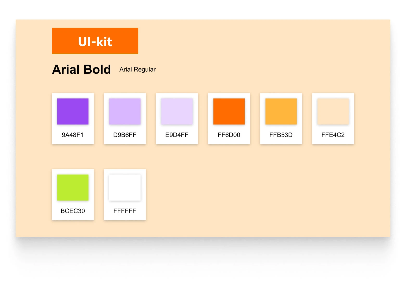Click the Arial Regular text sample
The width and height of the screenshot is (406, 292).
[137, 70]
